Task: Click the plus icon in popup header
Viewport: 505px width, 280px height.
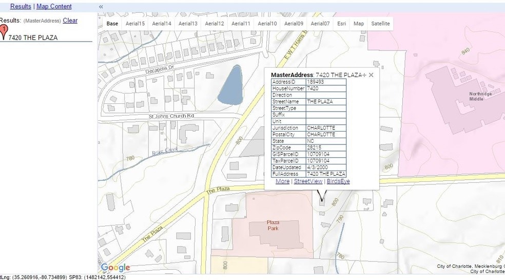Action: (364, 75)
